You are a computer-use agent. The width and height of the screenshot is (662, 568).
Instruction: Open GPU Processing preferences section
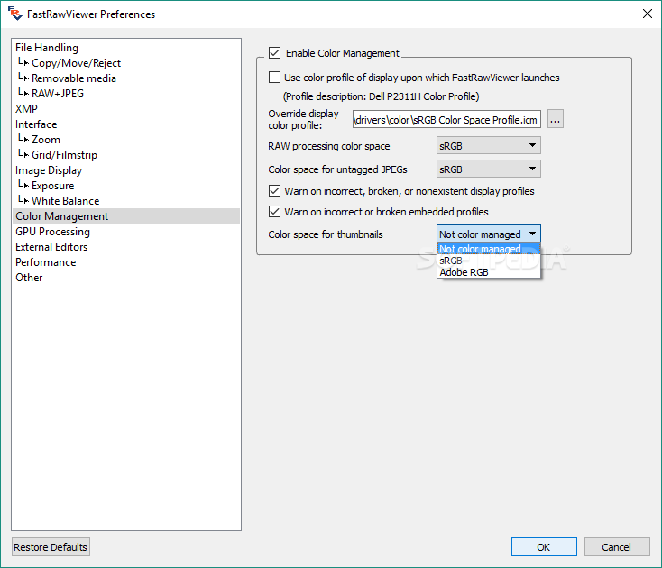click(x=53, y=232)
